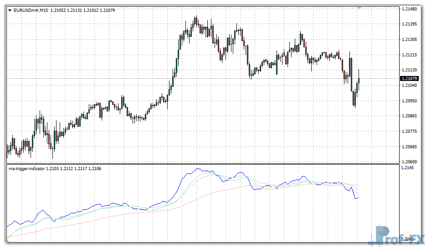Click the 1.21305 price axis label

[x=410, y=40]
